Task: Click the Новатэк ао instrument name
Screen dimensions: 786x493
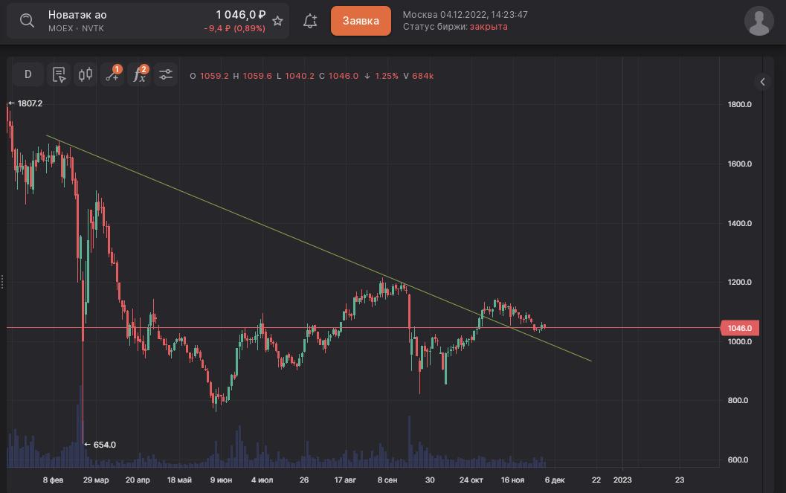Action: [x=79, y=15]
